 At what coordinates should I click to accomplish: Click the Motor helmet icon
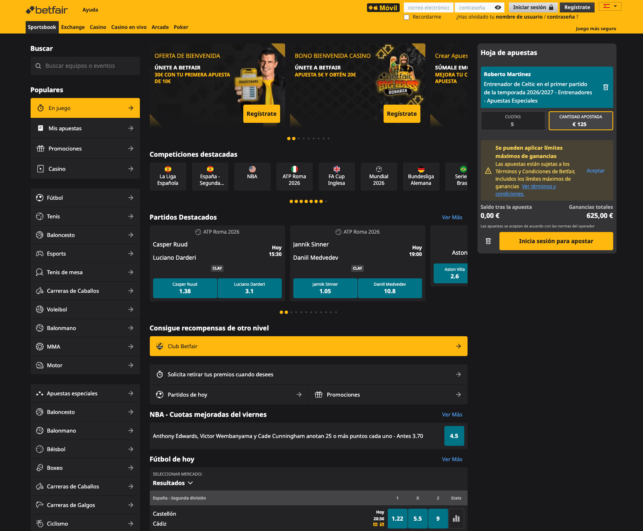40,365
